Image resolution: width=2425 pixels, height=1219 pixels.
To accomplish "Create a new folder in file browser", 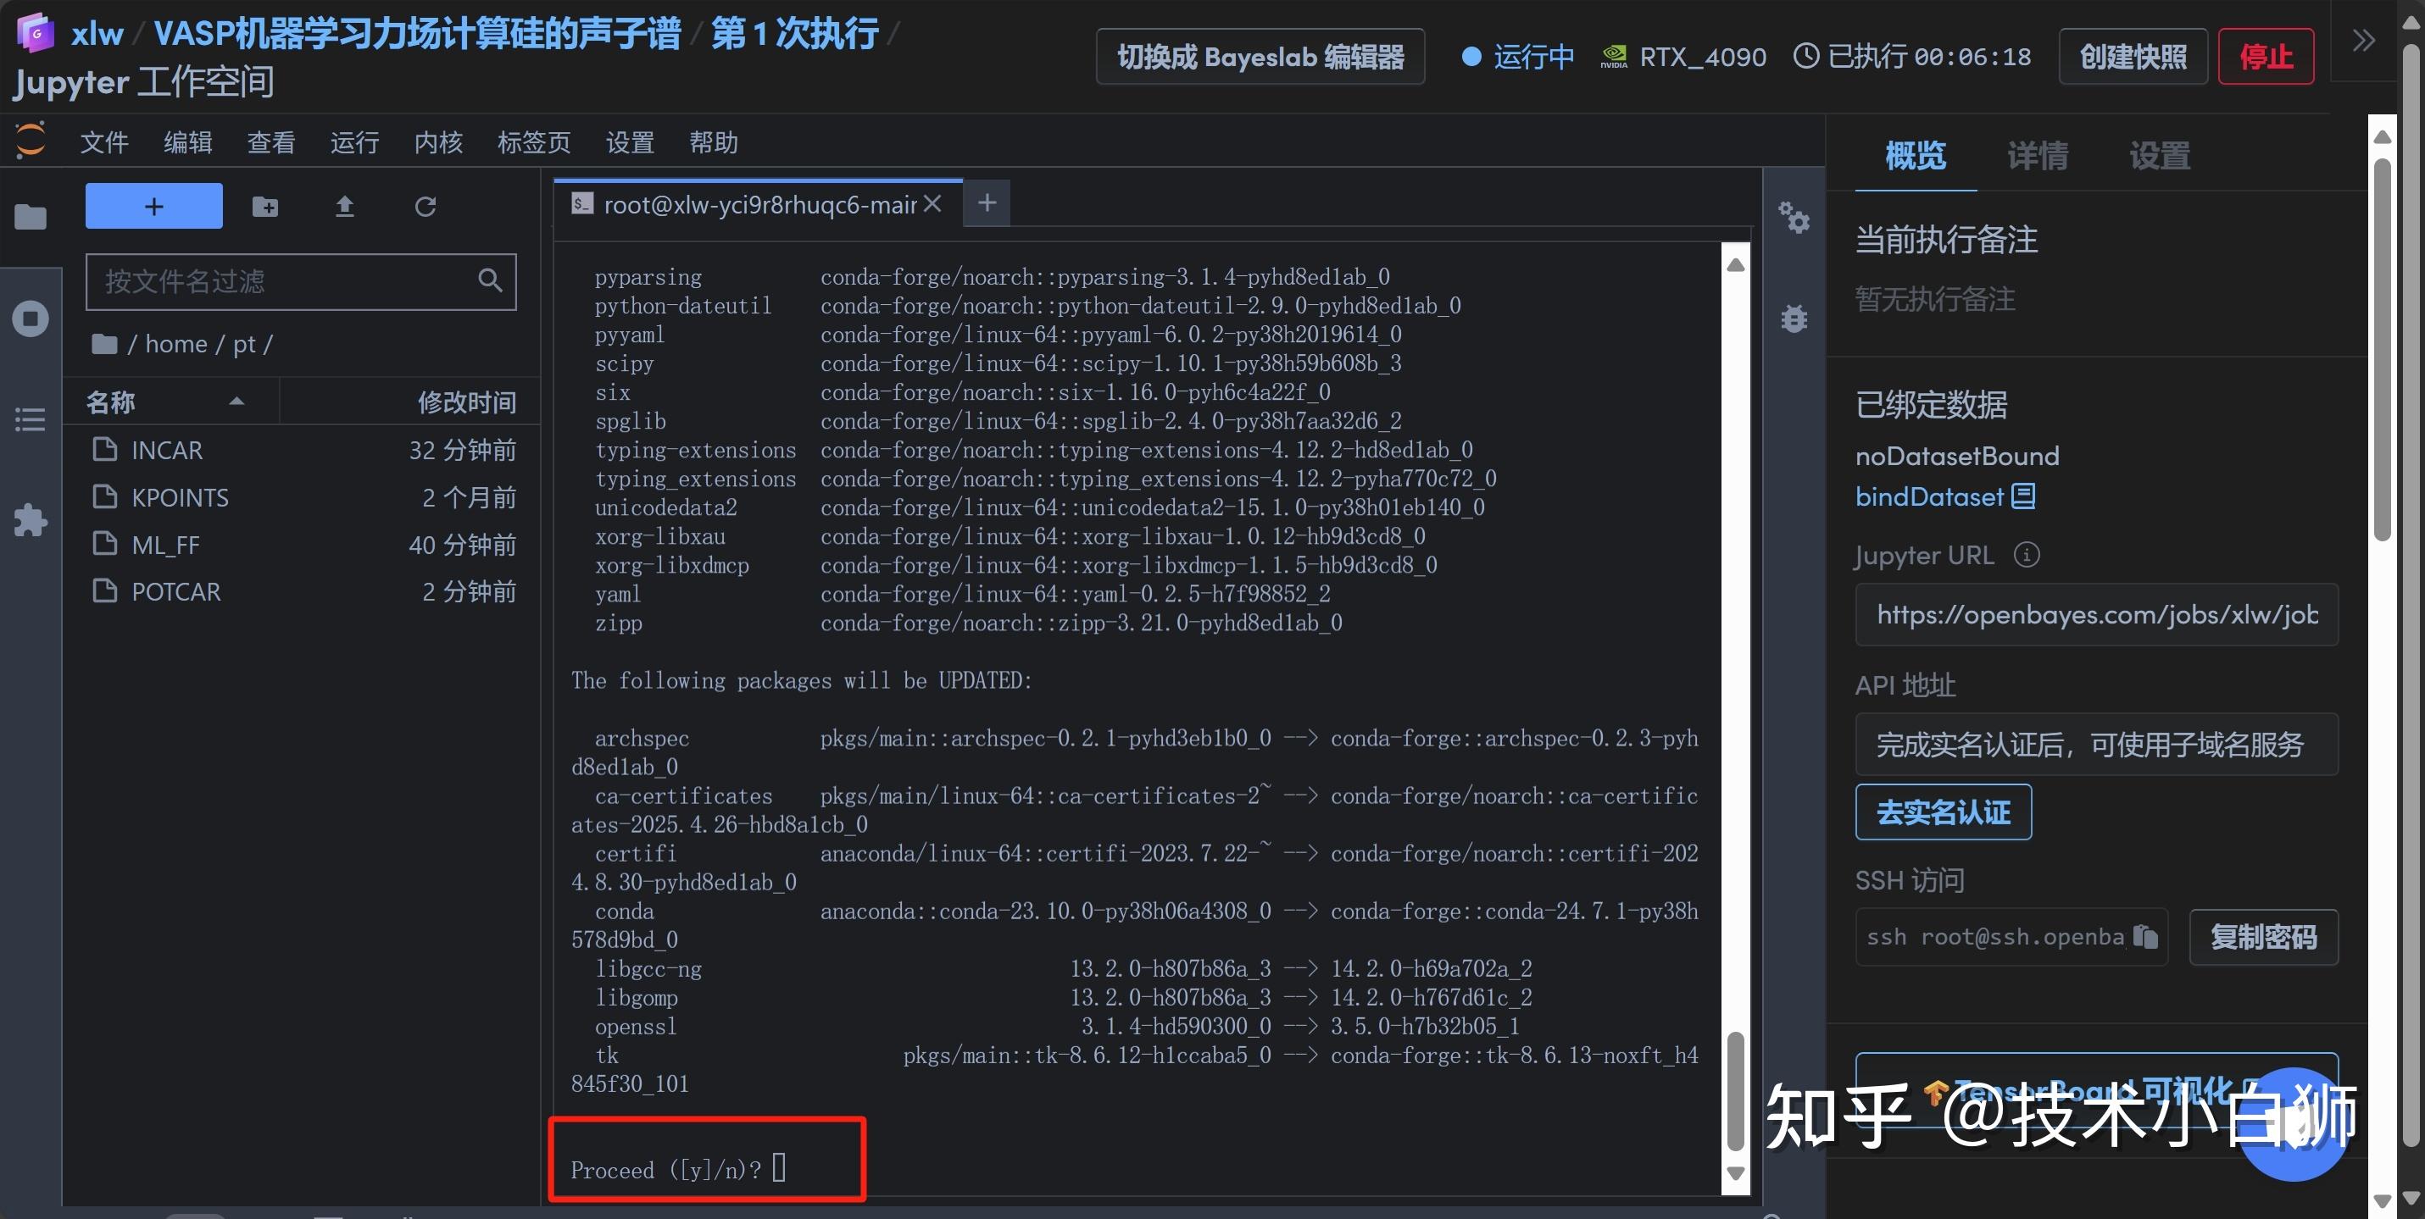I will coord(265,206).
